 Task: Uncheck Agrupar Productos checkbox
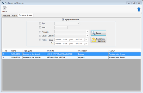(63, 19)
